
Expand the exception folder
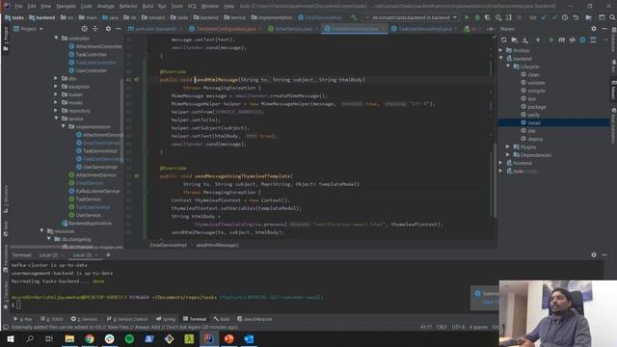56,87
